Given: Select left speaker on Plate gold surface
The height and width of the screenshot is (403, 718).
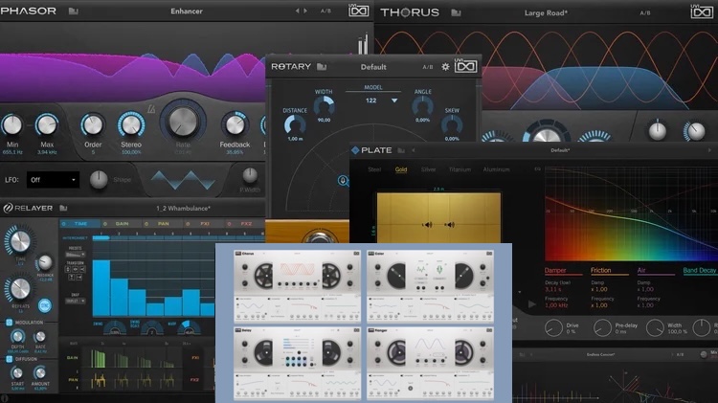Looking at the screenshot, I should pos(427,224).
